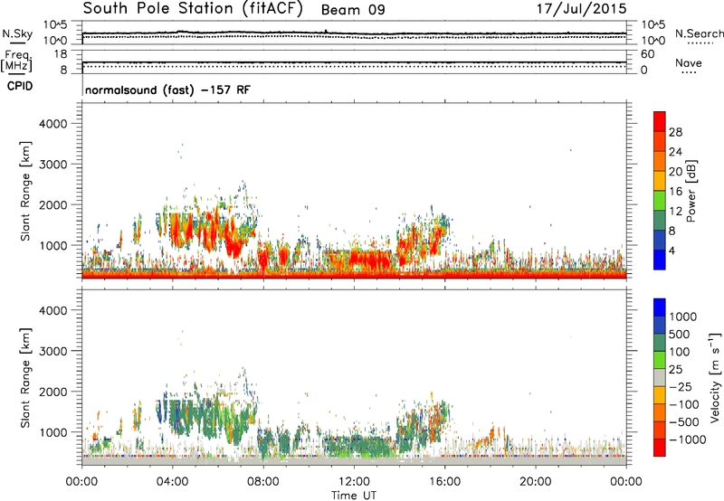Click the blue bottom of Power color bar
Viewport: 724px width, 501px height.
(x=660, y=260)
